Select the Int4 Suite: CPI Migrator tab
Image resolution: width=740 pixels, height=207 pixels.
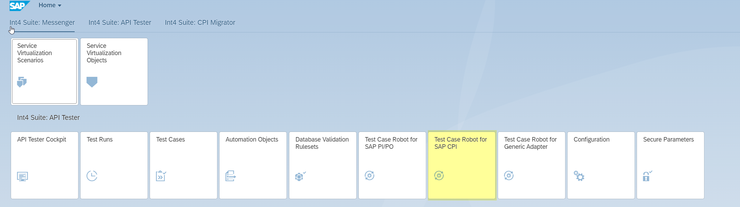[x=200, y=23]
